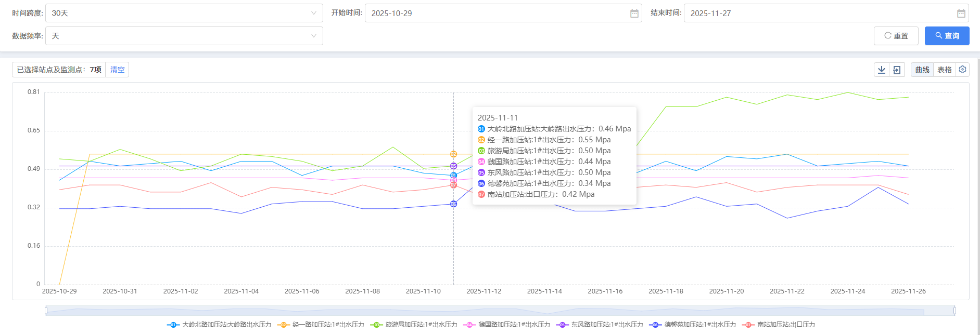980x335 pixels.
Task: Toggle 南站加压站:出口压力 legend item
Action: coord(779,325)
